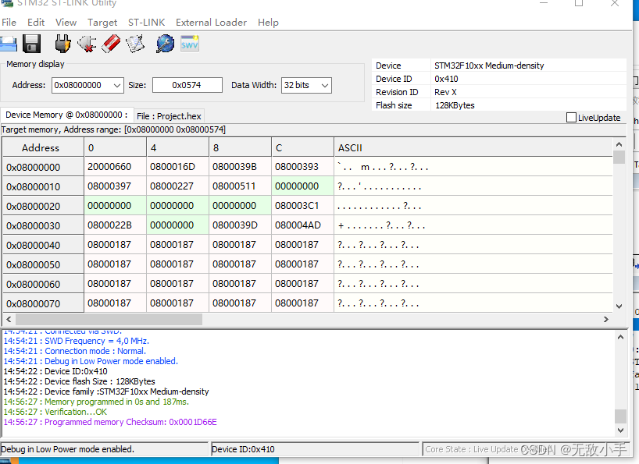This screenshot has width=639, height=464.
Task: Click Device value STM32F10xx Medium-density
Action: [x=489, y=66]
